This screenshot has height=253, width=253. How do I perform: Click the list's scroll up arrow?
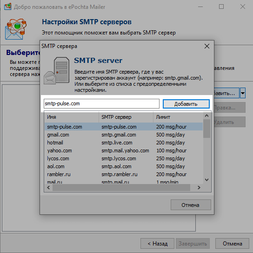coord(206,116)
